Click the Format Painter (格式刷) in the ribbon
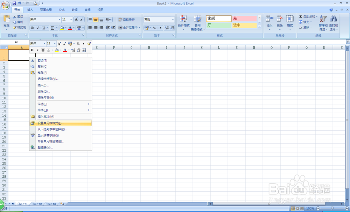Screen dimensions: 350x212 click(19, 27)
